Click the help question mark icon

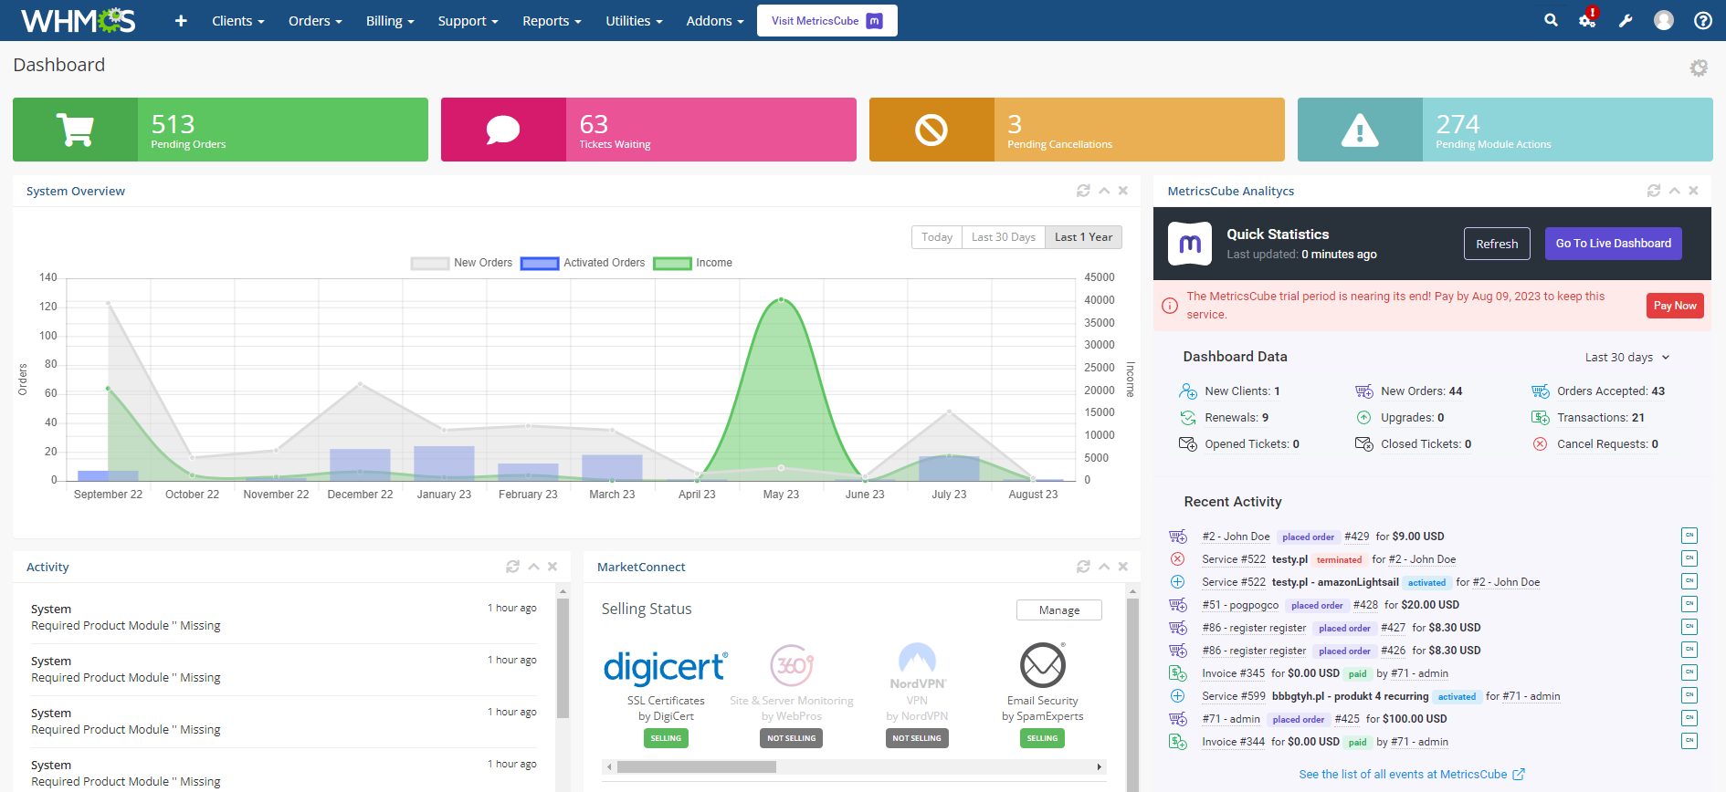pos(1702,20)
